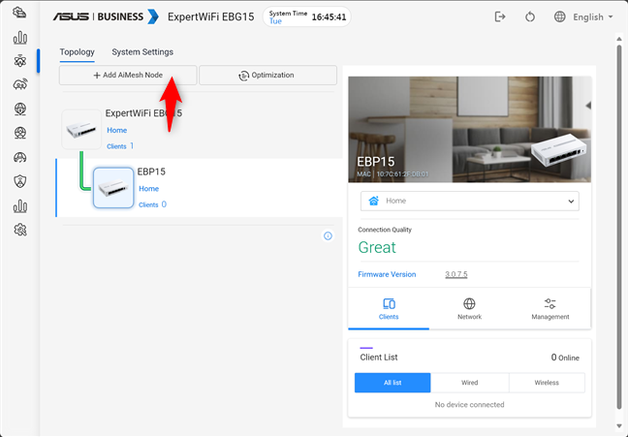The width and height of the screenshot is (628, 437).
Task: Show only Wireless clients
Action: click(x=547, y=383)
